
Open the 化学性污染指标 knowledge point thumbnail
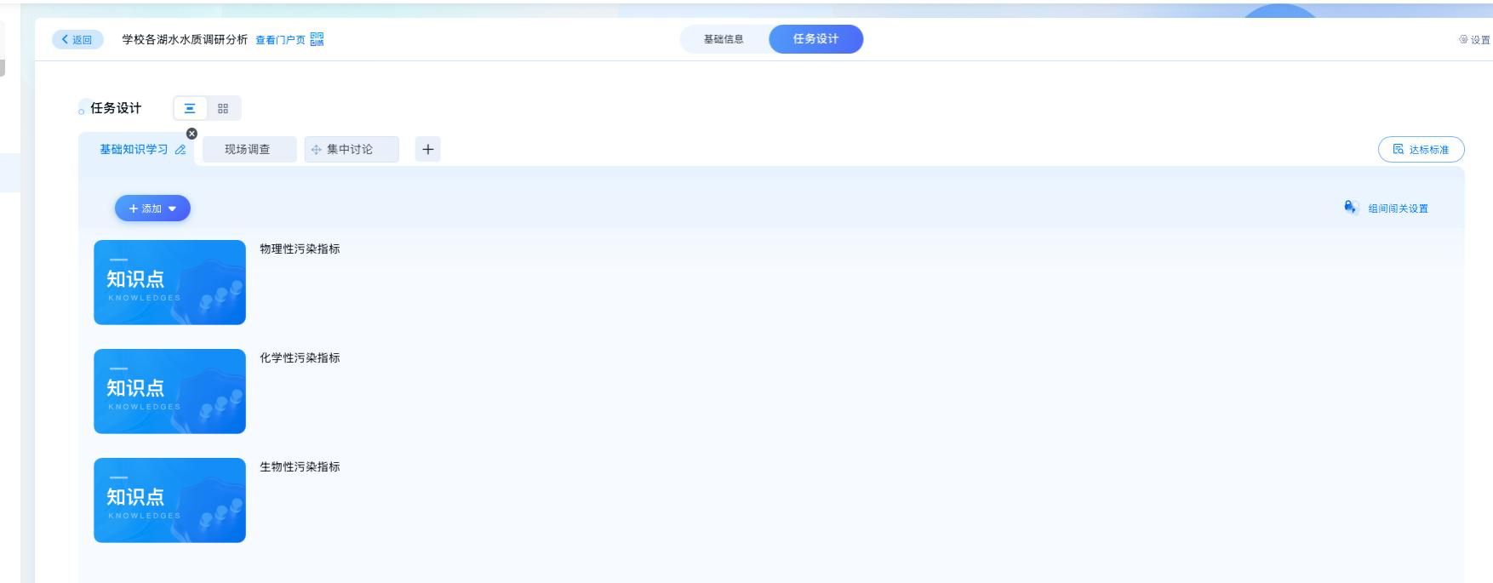pyautogui.click(x=169, y=392)
